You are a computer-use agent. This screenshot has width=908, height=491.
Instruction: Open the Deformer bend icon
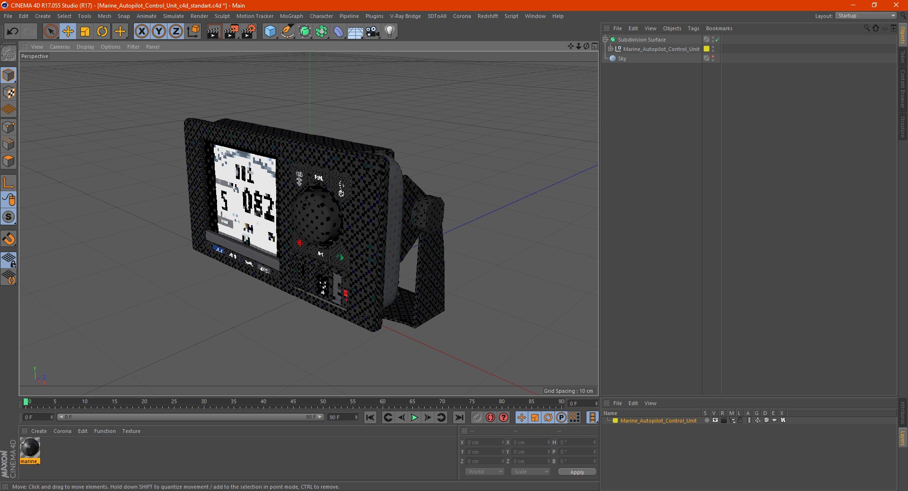point(339,32)
